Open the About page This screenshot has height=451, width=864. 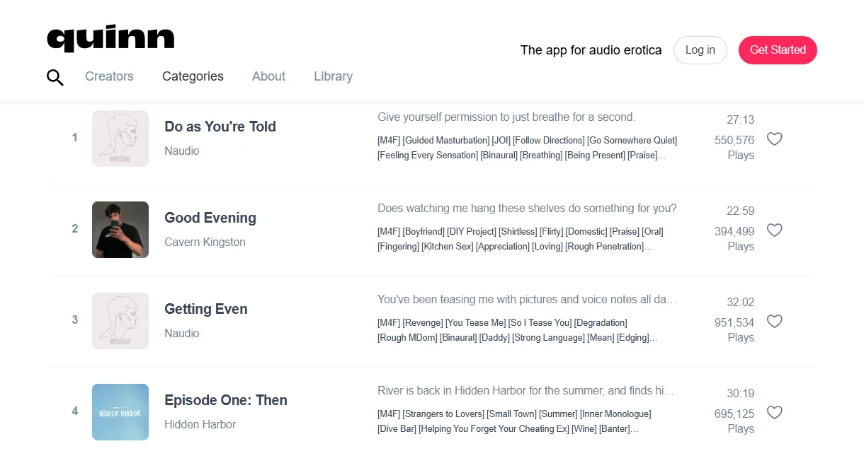point(268,76)
